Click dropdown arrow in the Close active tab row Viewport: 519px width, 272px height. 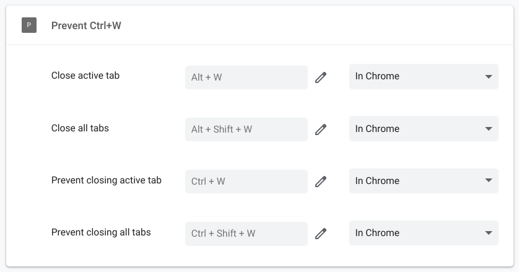click(489, 77)
